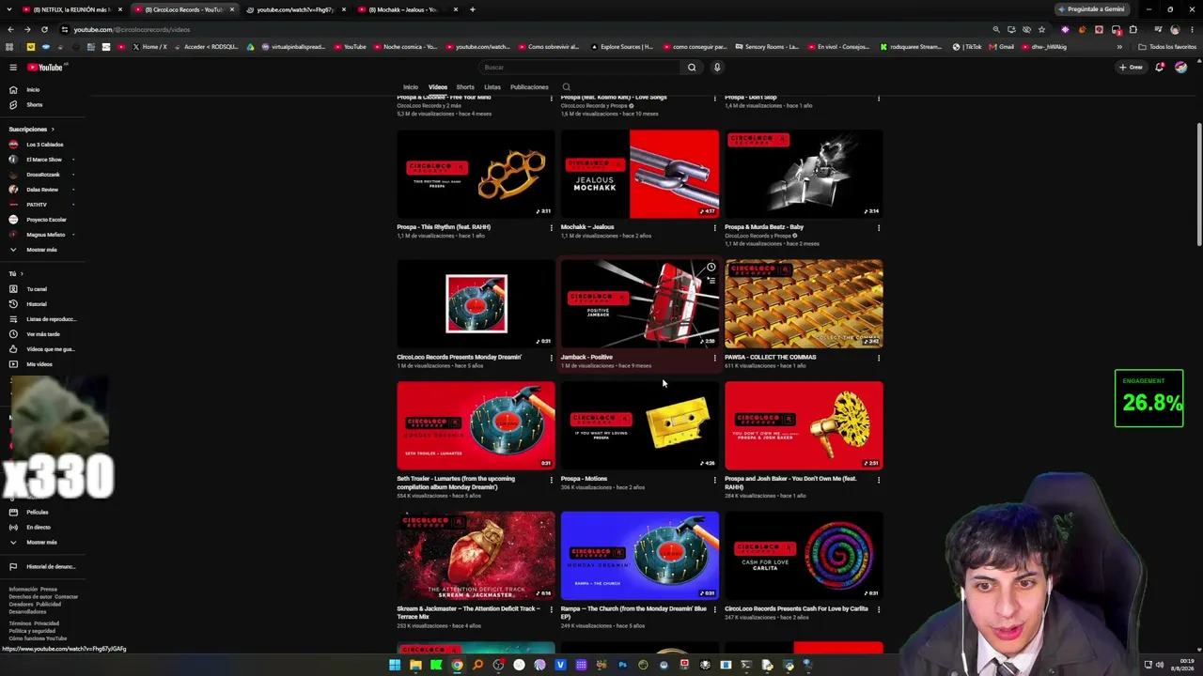The image size is (1203, 676).
Task: Open the Publicaciones tab
Action: click(529, 87)
